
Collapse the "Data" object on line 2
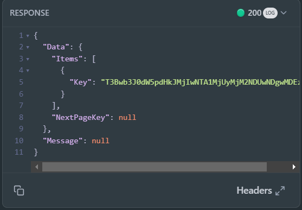click(x=28, y=47)
